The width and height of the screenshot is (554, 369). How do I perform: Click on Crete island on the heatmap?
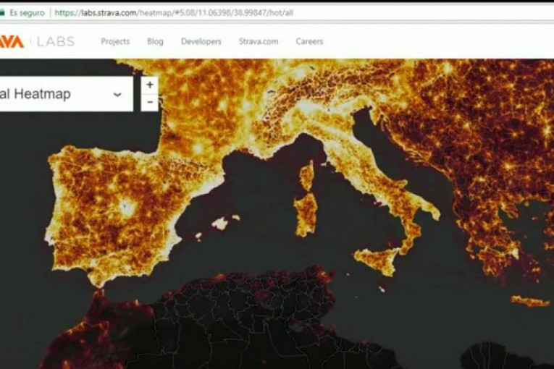529,301
